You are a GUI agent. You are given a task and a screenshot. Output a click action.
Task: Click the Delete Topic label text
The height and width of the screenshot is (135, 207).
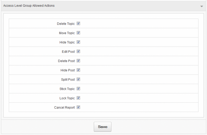click(x=66, y=24)
